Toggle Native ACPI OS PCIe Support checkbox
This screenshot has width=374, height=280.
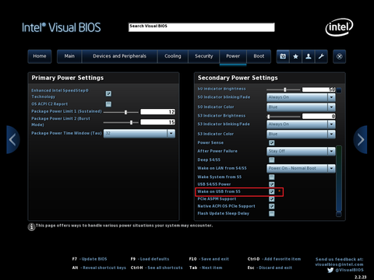272,206
